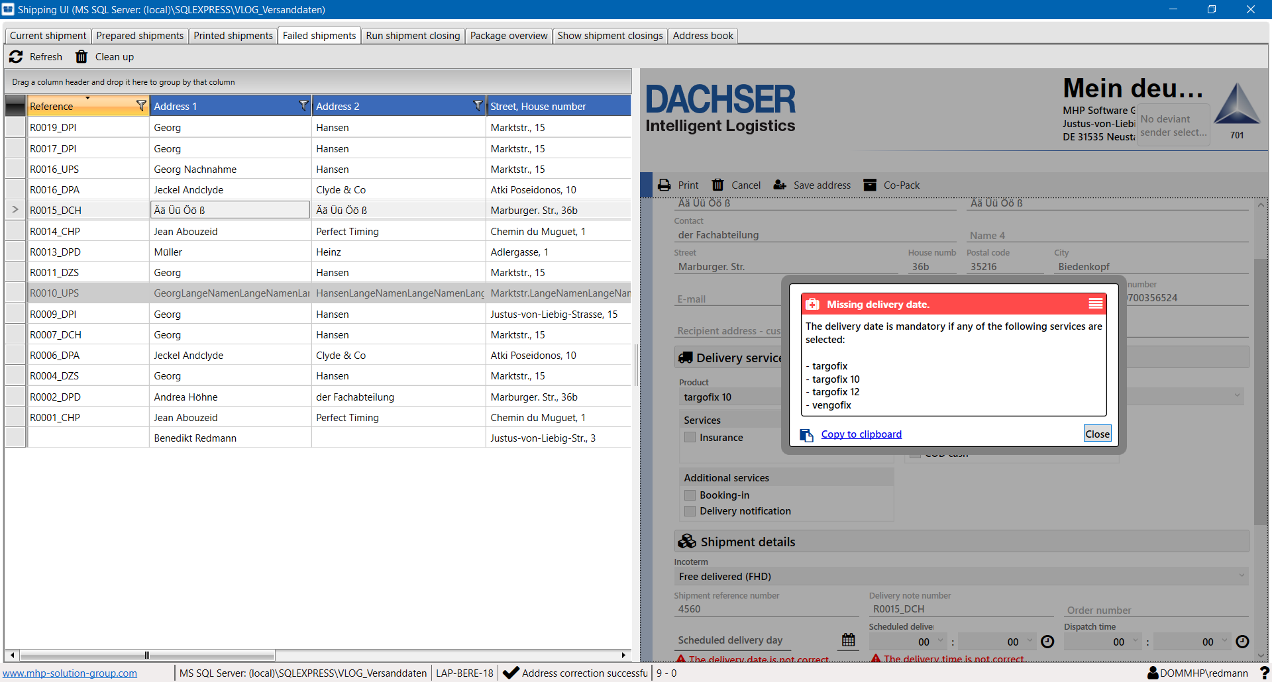Screen dimensions: 1272x682
Task: Check the Delivery notification option
Action: pos(690,511)
